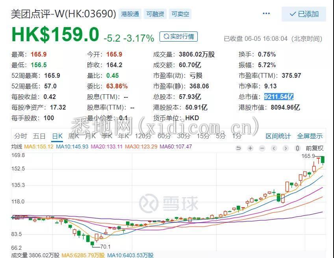334x258 pixels.
Task: Switch to the 1分 chart tab
Action: [237, 136]
